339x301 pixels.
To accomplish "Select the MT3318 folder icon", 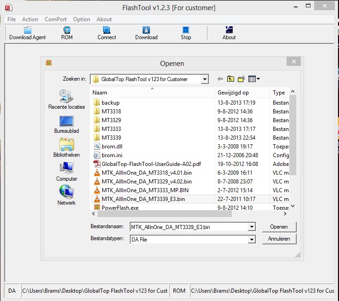I will click(x=97, y=111).
